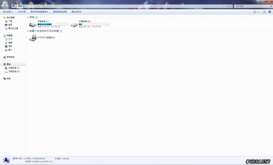
Task: Open Help with the blue question mark icon
Action: pyautogui.click(x=270, y=12)
